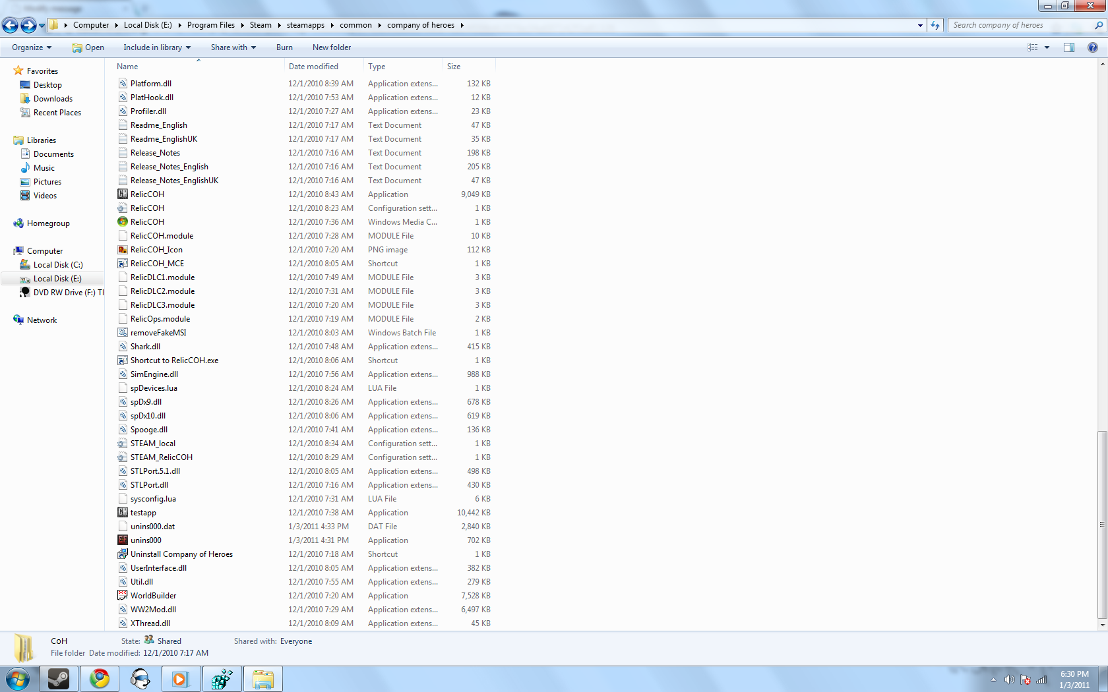Click the removeFakeMSI batch file icon
This screenshot has height=692, width=1108.
pyautogui.click(x=123, y=333)
